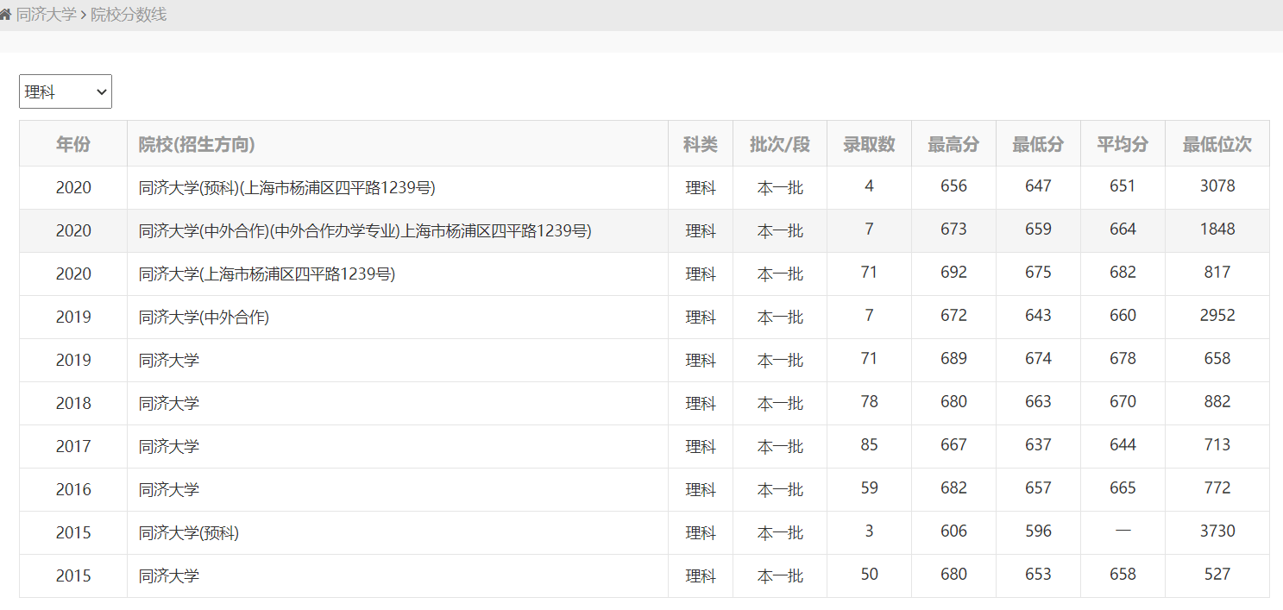
Task: Click the lowest rank value 772
Action: (x=1217, y=487)
